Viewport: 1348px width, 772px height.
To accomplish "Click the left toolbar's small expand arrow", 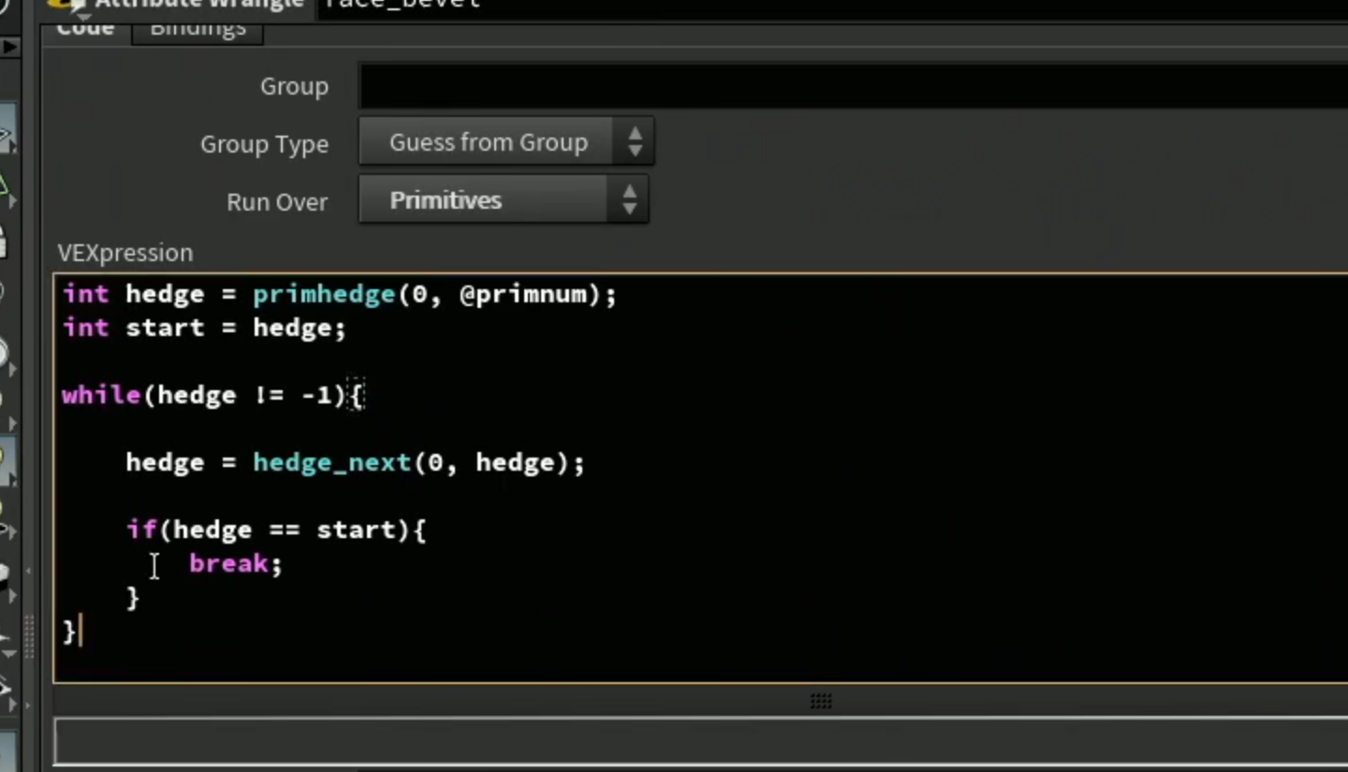I will (10, 47).
